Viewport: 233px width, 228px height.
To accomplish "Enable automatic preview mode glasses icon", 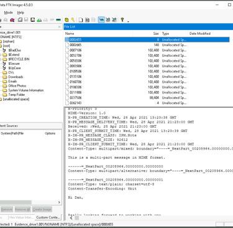I will click(x=101, y=20).
